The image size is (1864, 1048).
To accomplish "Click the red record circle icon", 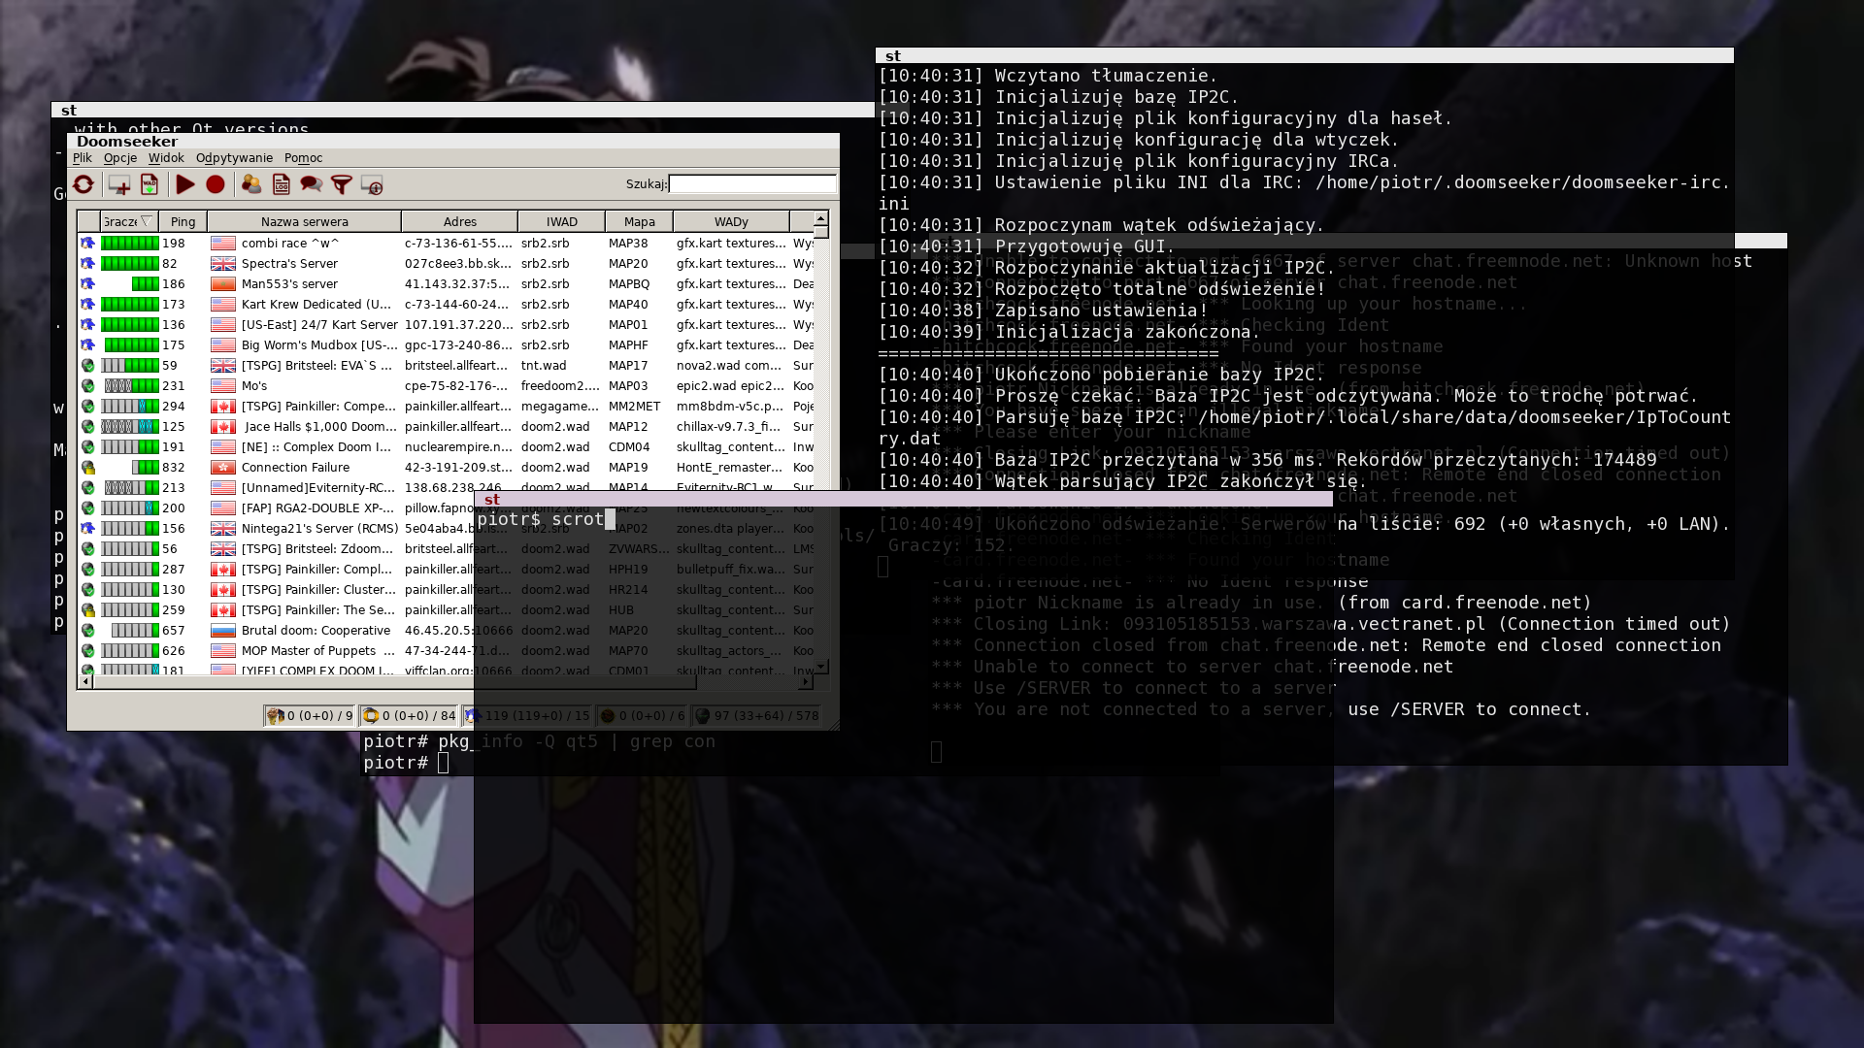I will pyautogui.click(x=216, y=184).
